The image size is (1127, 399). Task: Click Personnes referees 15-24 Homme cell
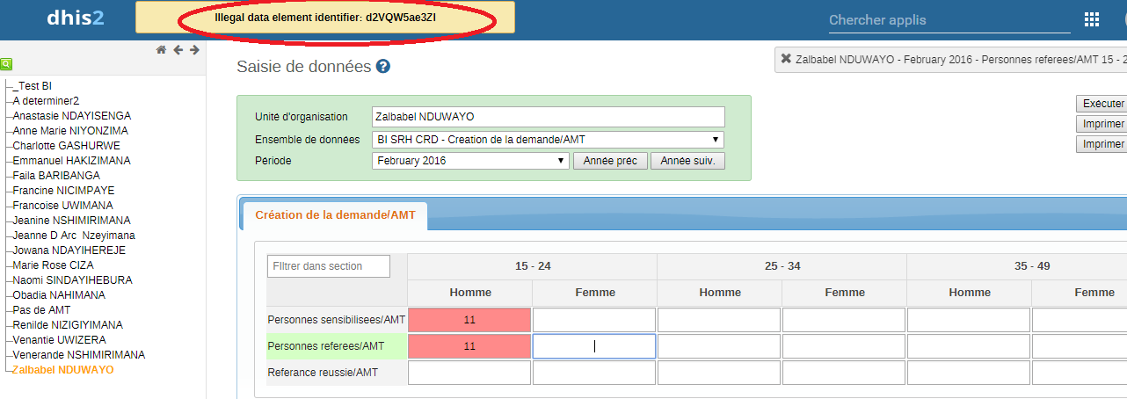click(469, 346)
